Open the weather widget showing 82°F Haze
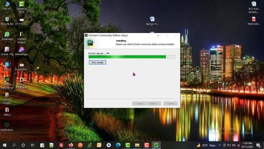Viewport: 264px width, 149px height. [x=206, y=145]
